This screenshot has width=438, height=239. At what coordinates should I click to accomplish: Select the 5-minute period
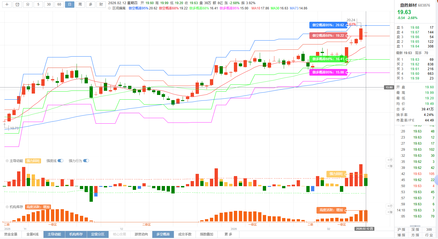(x=38, y=4)
